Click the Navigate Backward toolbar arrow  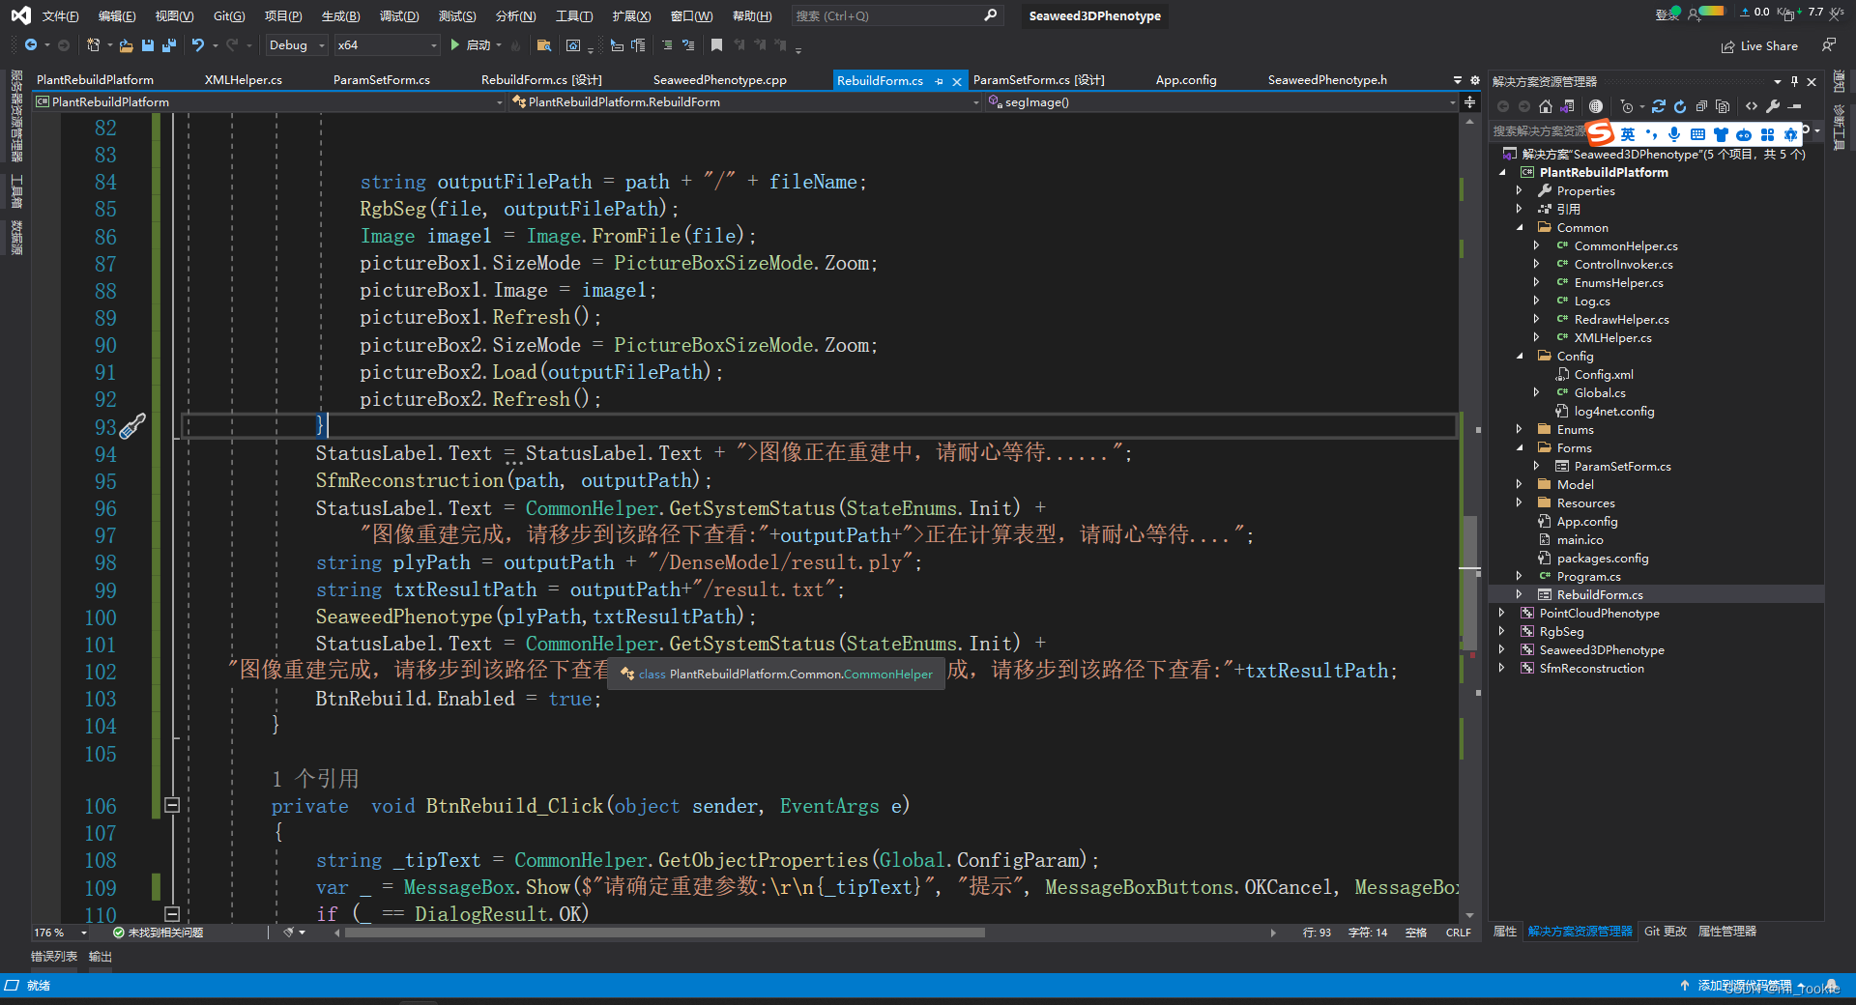coord(31,45)
